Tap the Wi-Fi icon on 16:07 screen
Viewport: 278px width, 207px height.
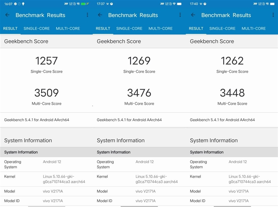point(78,4)
